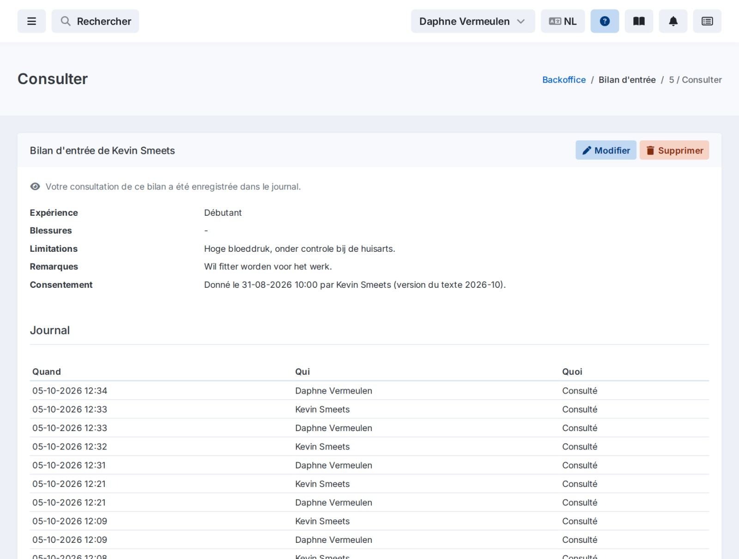Delete the bilan with Supprimer
Screen dimensions: 739x559
[674, 150]
